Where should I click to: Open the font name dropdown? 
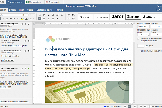[21, 15]
